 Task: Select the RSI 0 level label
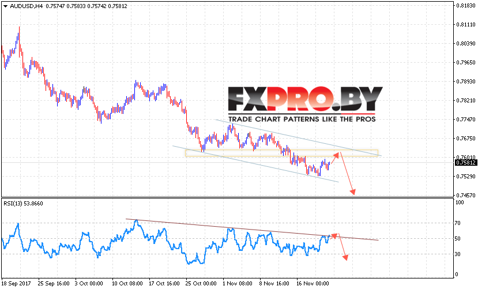tap(456, 274)
